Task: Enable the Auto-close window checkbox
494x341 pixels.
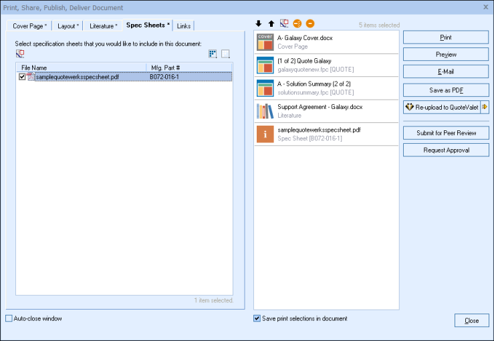Action: pyautogui.click(x=9, y=319)
